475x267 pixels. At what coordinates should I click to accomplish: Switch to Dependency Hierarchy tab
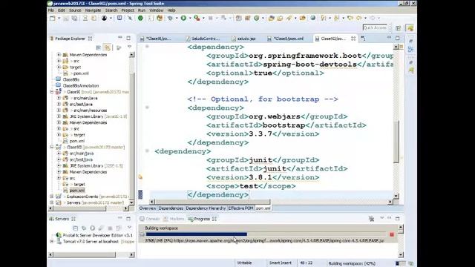tap(206, 208)
